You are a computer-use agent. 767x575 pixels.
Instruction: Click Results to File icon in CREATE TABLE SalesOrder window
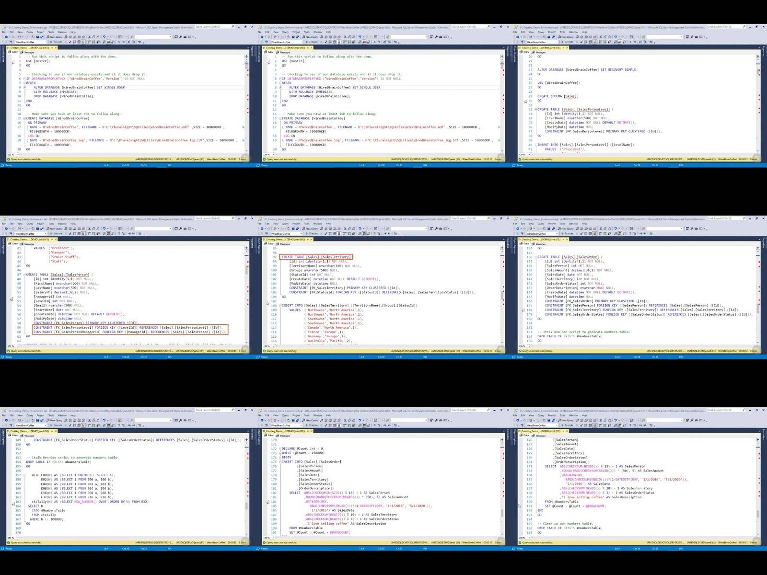pyautogui.click(x=624, y=233)
